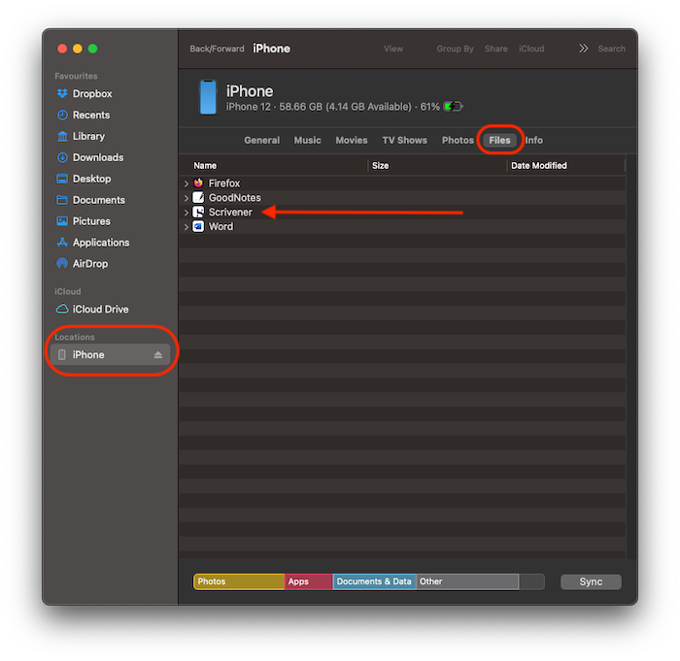Click iCloud in the toolbar
The width and height of the screenshot is (680, 661).
pyautogui.click(x=531, y=49)
